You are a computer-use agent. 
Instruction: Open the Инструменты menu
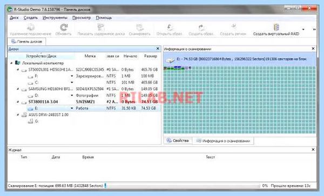pyautogui.click(x=55, y=18)
